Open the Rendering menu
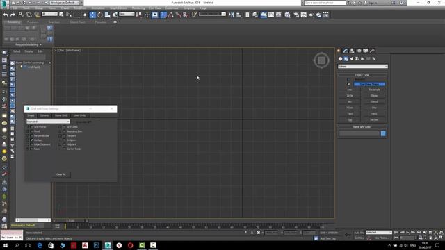This screenshot has height=250, width=445. pos(138,8)
